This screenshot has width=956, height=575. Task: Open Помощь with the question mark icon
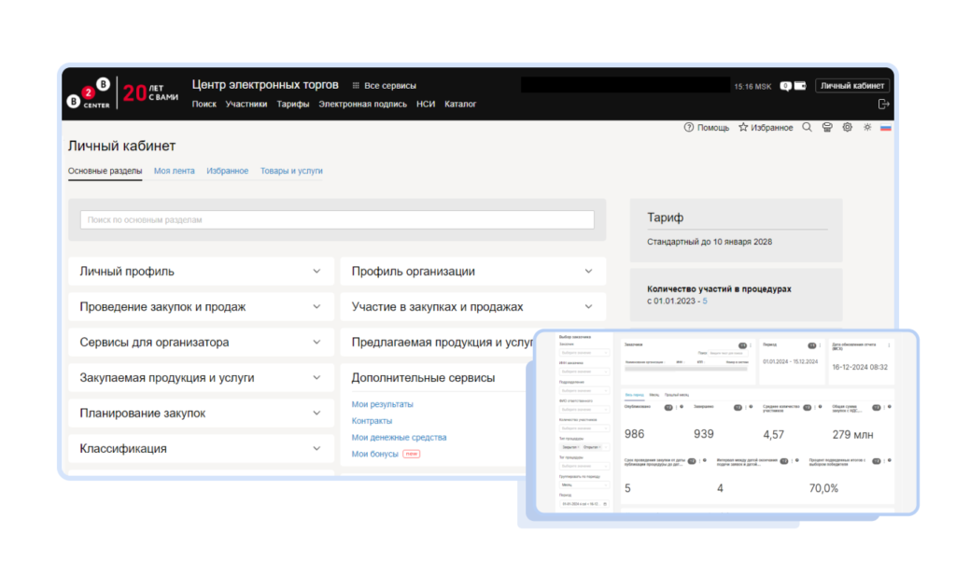(707, 128)
